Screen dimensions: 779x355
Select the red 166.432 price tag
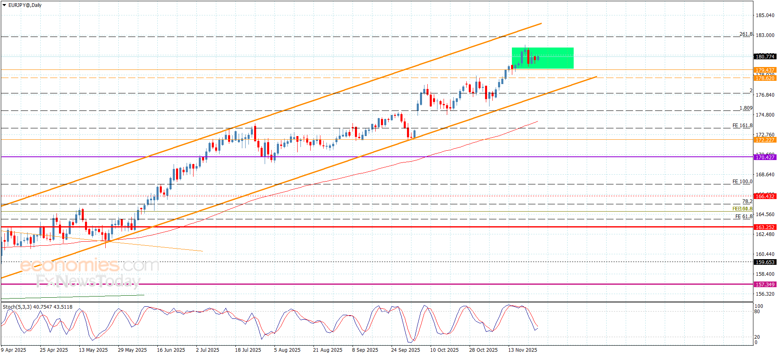coord(764,196)
